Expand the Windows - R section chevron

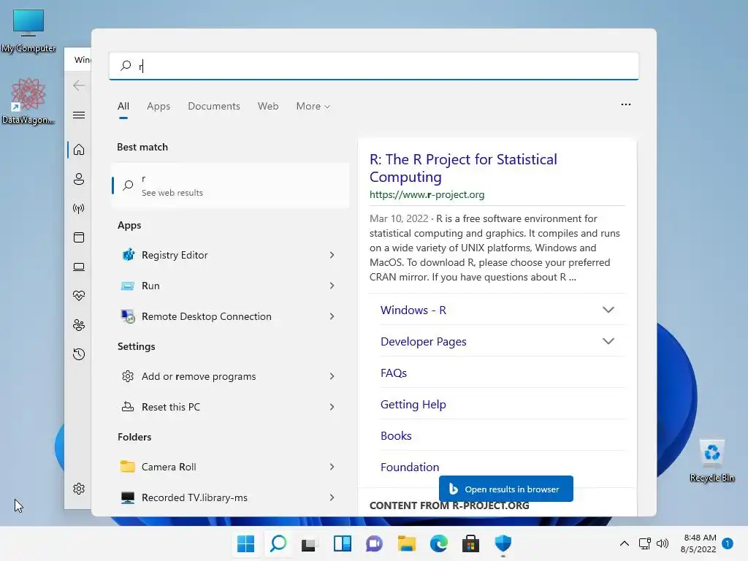click(608, 310)
